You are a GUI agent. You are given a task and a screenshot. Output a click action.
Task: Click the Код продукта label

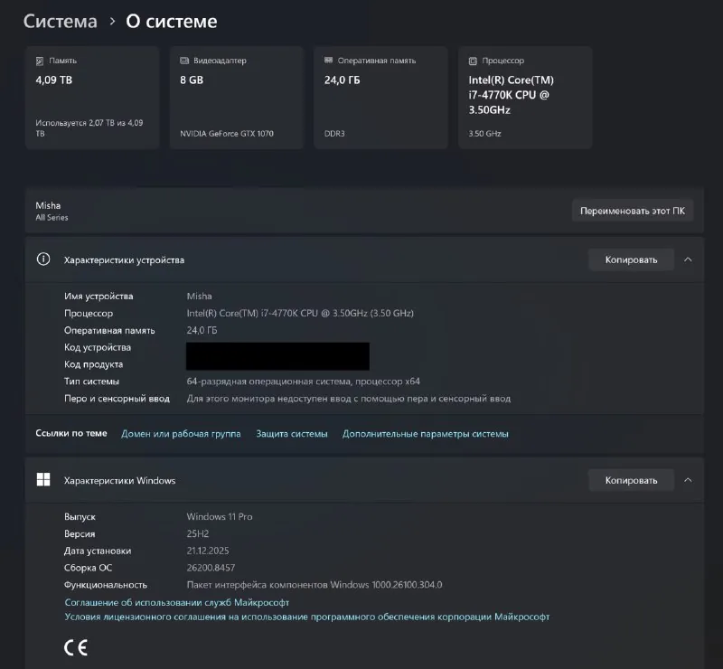pos(94,364)
